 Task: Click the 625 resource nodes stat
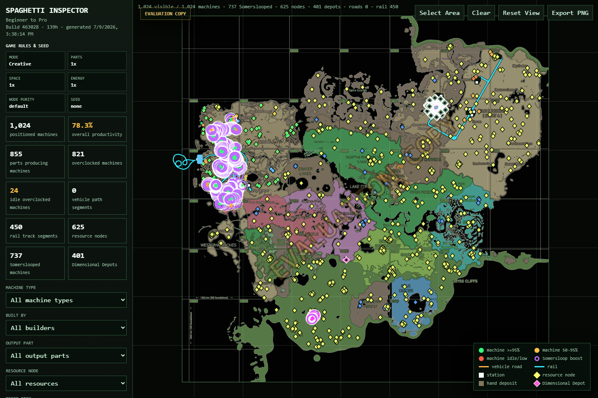pyautogui.click(x=97, y=231)
